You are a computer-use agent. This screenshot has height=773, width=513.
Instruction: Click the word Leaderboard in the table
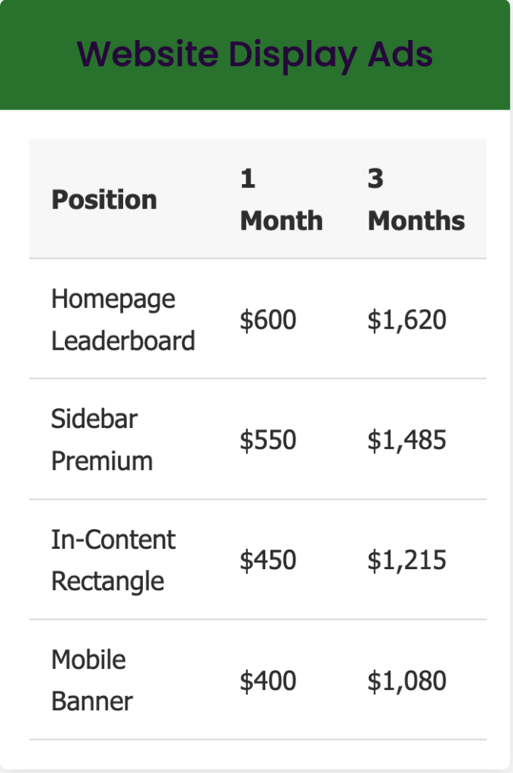123,340
